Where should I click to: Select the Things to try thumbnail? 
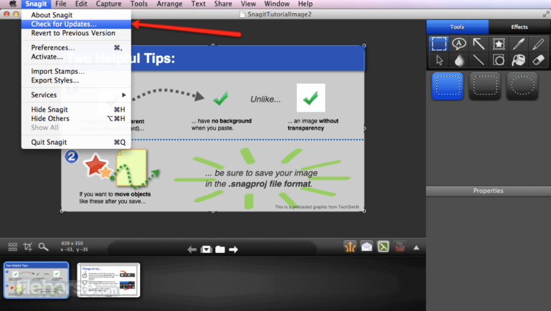tap(108, 280)
